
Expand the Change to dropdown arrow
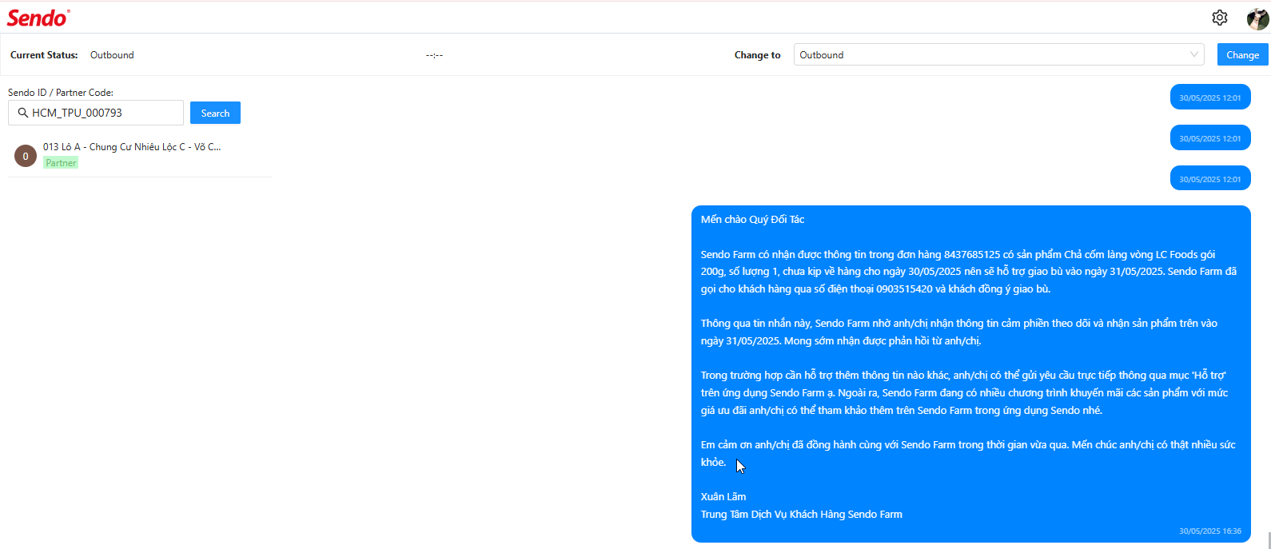[x=1194, y=54]
